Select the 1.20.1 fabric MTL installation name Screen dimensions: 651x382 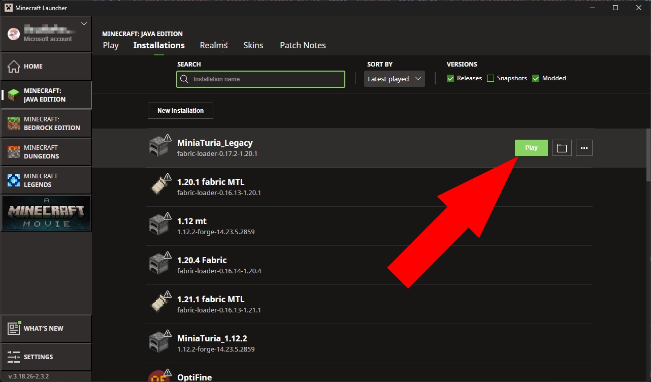point(211,182)
